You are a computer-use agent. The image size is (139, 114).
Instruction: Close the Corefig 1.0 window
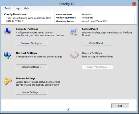pos(134,4)
